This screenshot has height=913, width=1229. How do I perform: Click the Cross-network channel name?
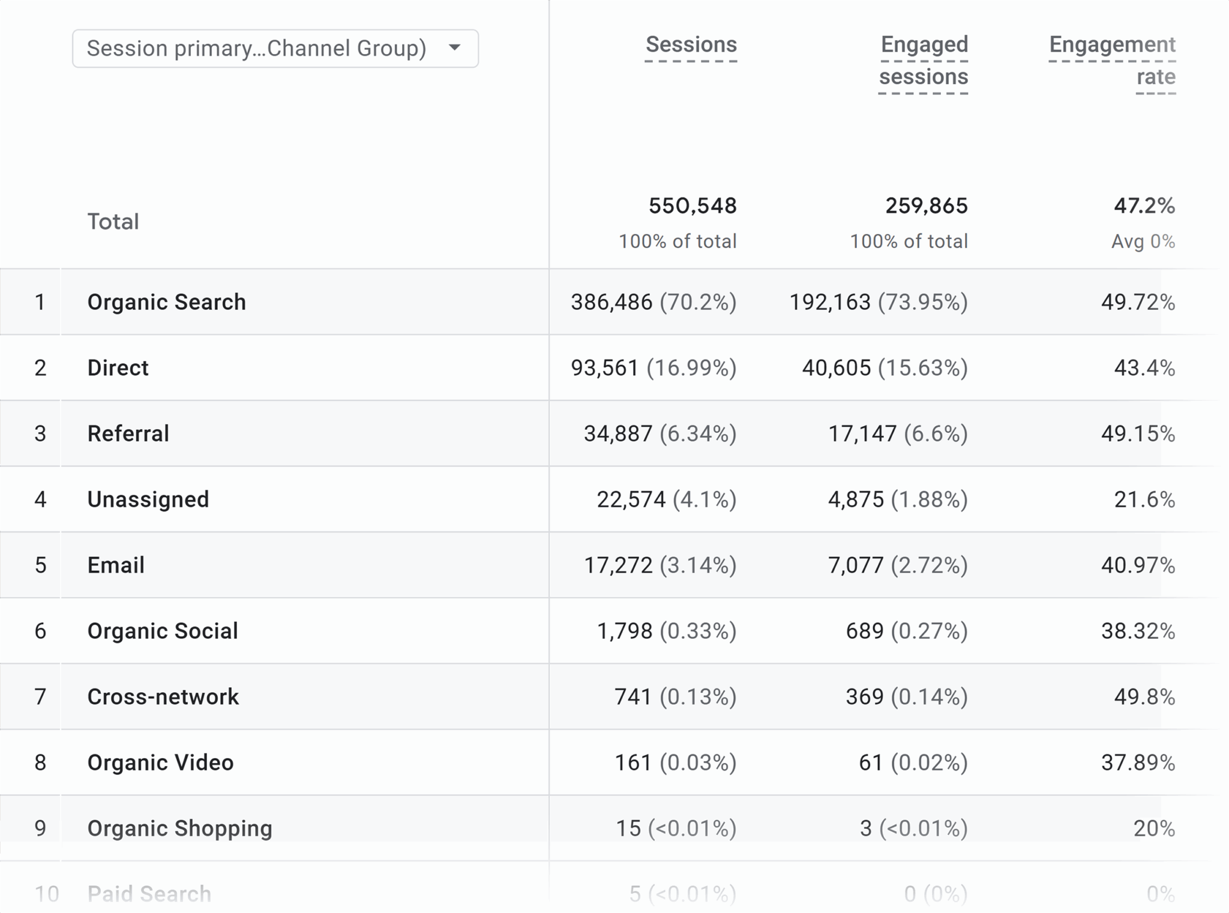click(x=163, y=697)
